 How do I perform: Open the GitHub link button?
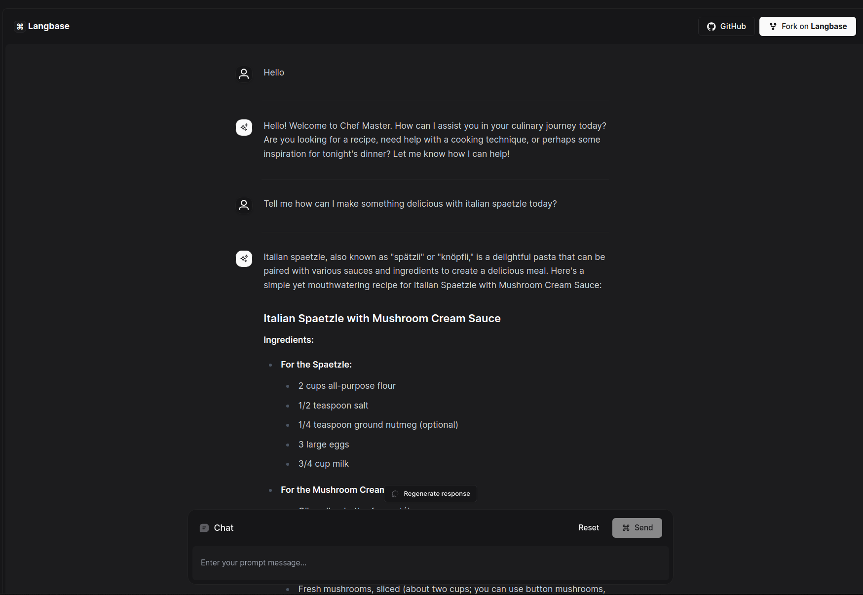tap(726, 27)
